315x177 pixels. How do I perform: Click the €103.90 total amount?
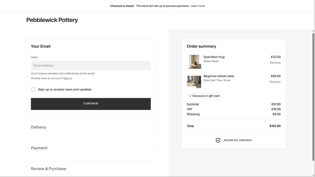(x=275, y=126)
